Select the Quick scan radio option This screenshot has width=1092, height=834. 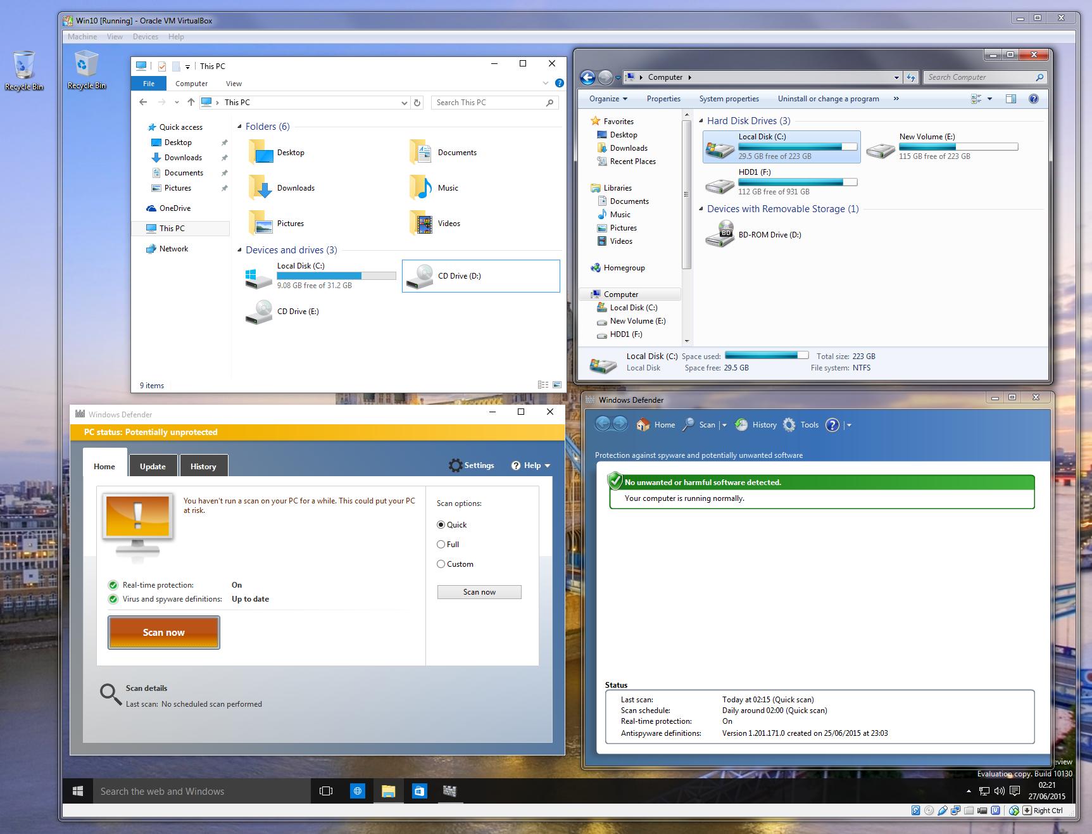441,525
